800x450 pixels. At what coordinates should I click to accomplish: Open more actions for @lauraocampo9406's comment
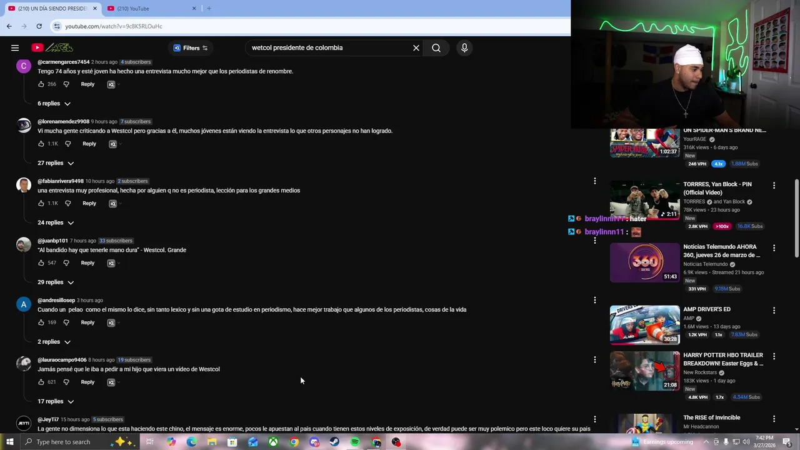[595, 360]
